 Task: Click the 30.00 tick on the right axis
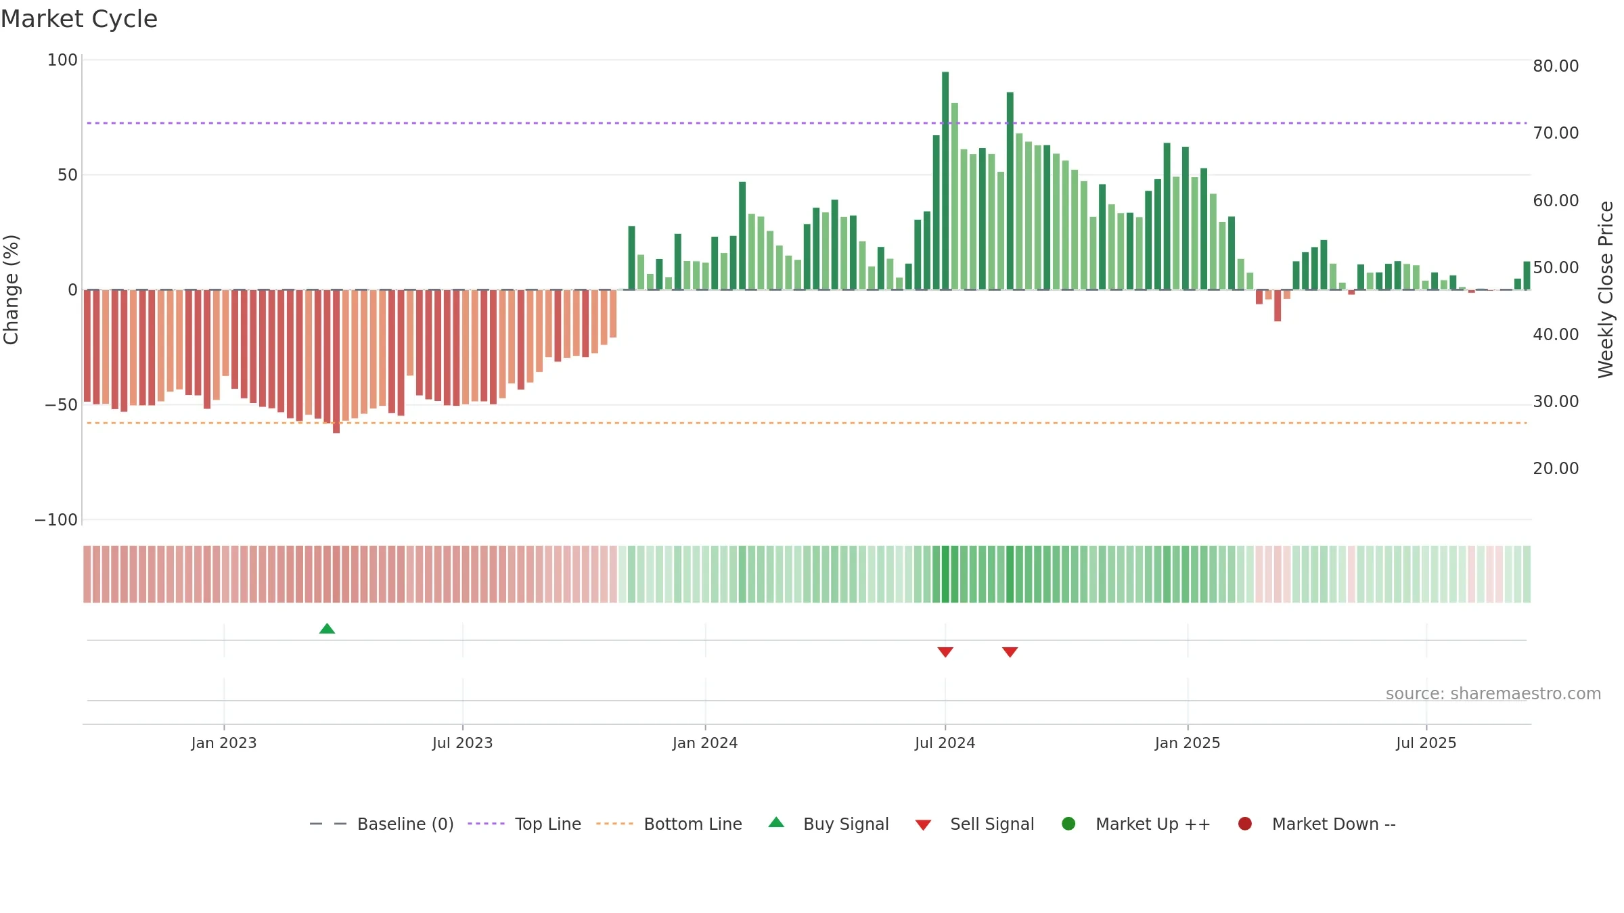(x=1556, y=402)
